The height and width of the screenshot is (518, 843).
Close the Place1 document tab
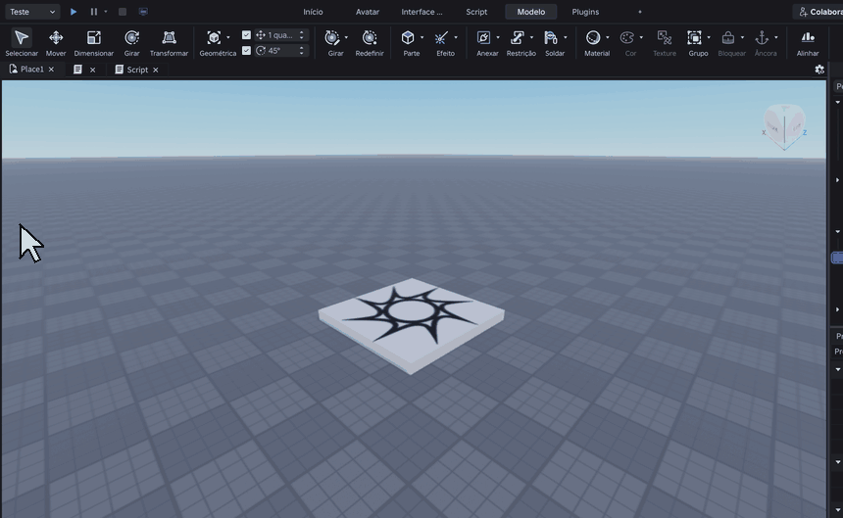[52, 70]
